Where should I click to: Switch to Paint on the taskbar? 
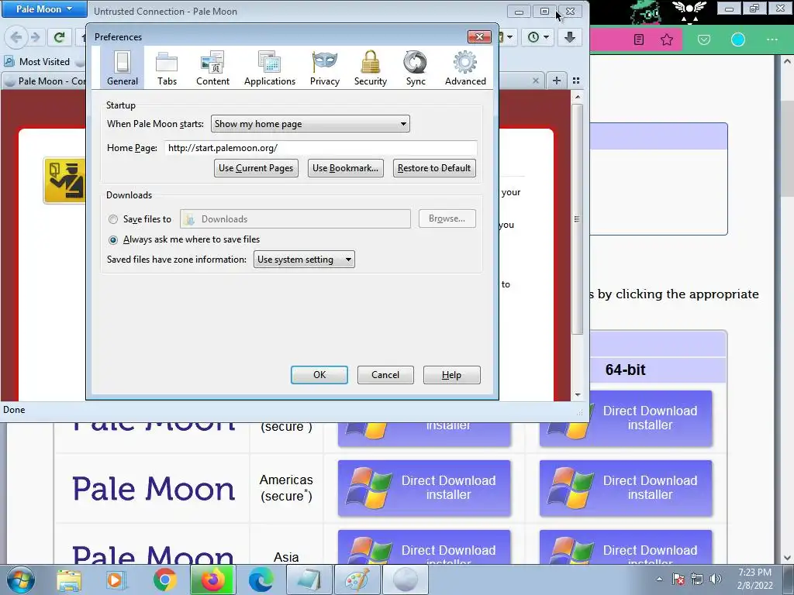point(357,580)
